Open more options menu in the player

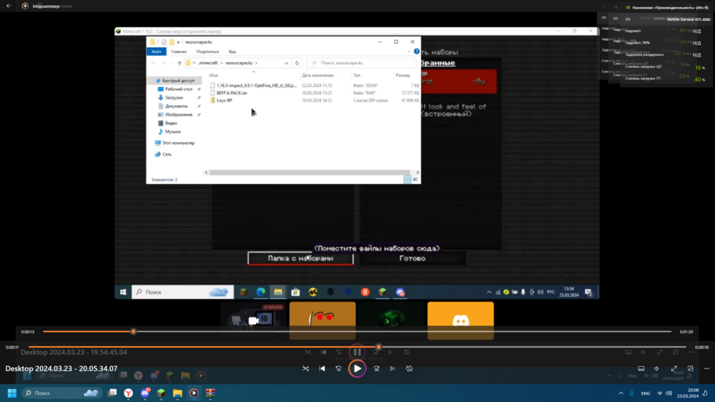[706, 368]
